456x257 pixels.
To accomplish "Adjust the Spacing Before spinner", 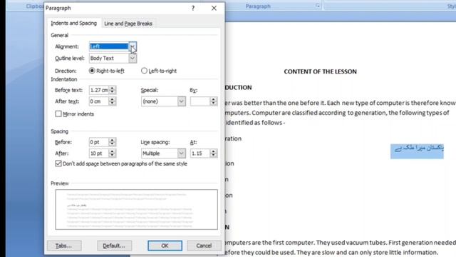I will click(113, 142).
